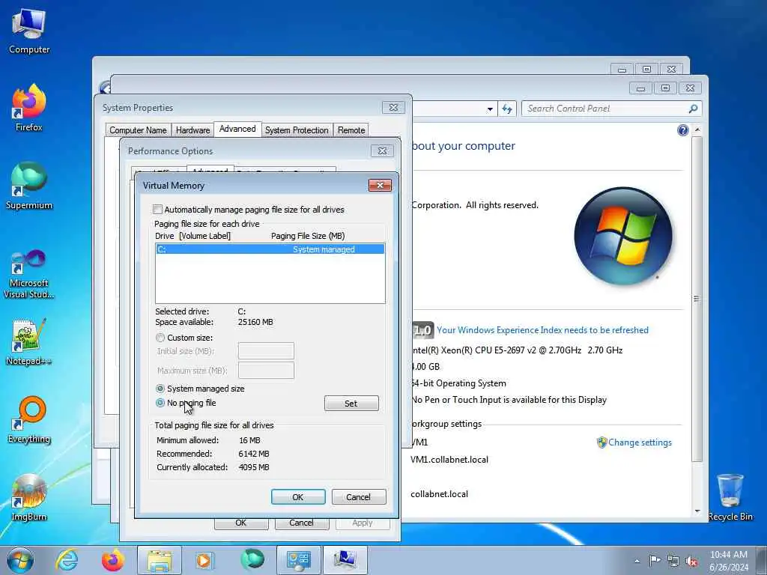Choose the No paging file option

coord(160,403)
